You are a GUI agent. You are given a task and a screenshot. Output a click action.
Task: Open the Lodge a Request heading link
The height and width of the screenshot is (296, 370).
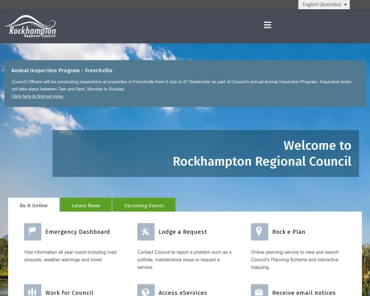coord(183,232)
